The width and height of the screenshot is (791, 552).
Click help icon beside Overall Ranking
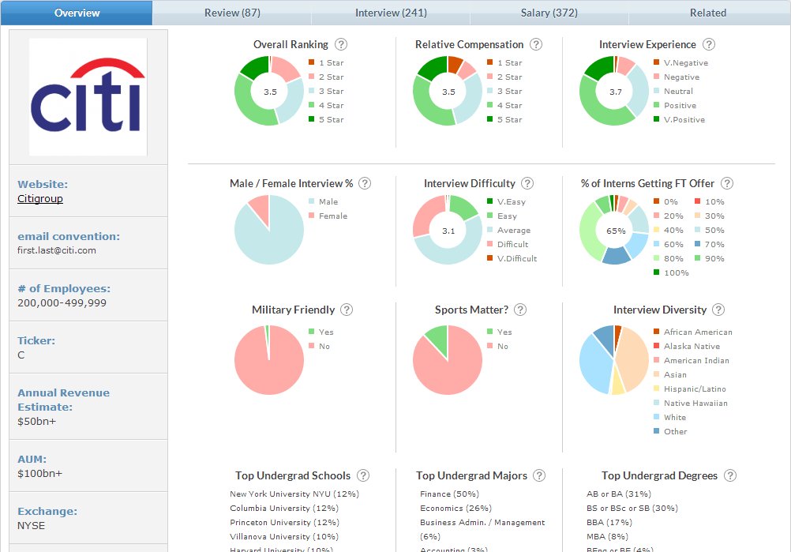[x=341, y=45]
